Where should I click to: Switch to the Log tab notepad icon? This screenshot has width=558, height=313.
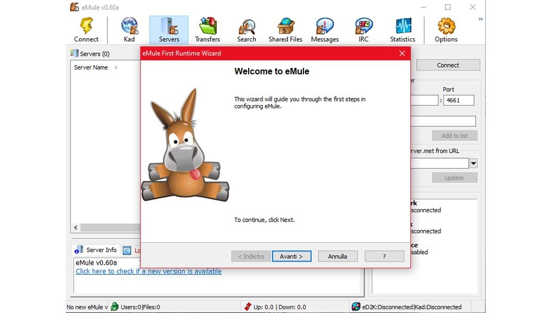[x=126, y=250]
